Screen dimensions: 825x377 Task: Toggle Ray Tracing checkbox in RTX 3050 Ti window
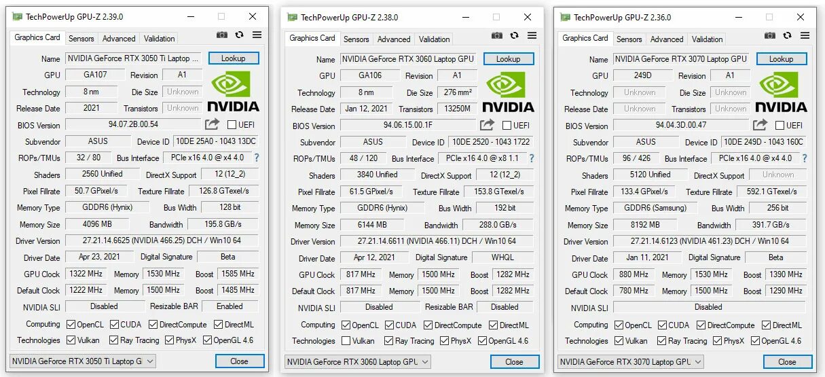(114, 340)
